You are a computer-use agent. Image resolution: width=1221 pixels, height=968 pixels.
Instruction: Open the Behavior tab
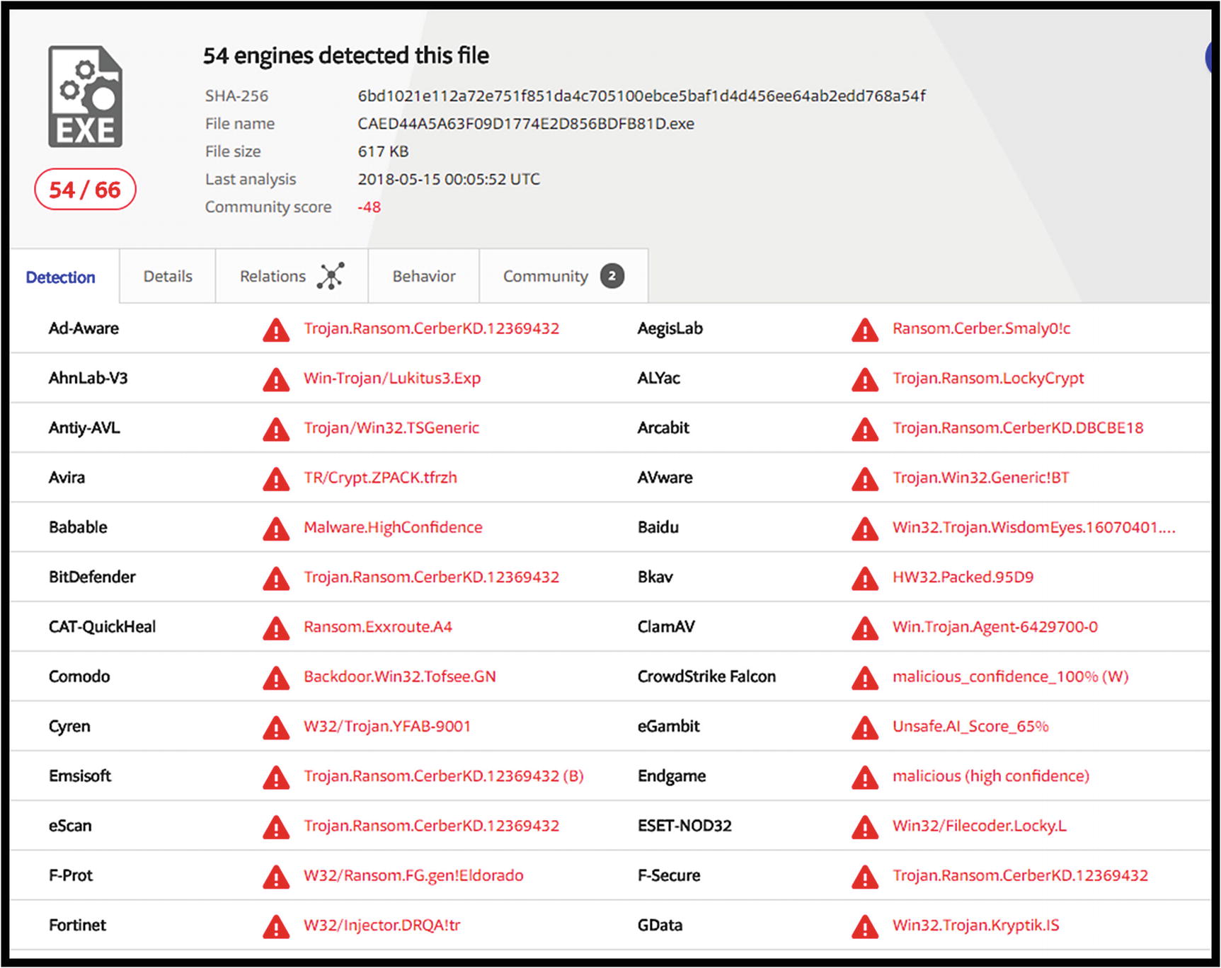click(x=424, y=276)
